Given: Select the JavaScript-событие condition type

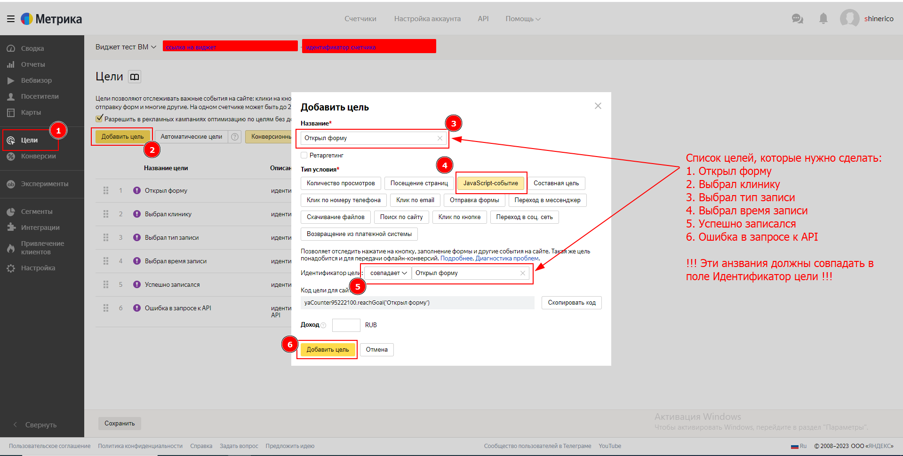Looking at the screenshot, I should (x=490, y=183).
